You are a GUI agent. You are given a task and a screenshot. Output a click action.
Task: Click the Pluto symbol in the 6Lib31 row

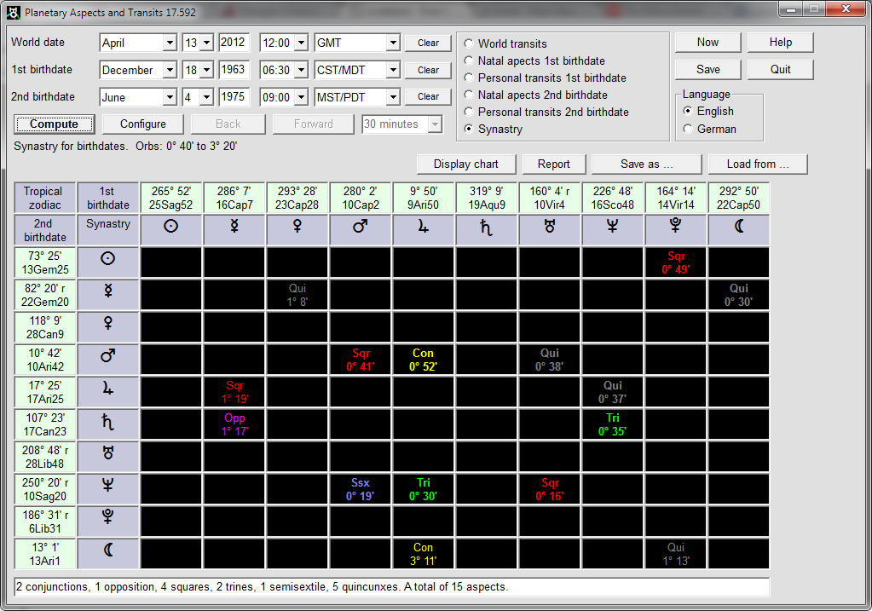coord(108,516)
